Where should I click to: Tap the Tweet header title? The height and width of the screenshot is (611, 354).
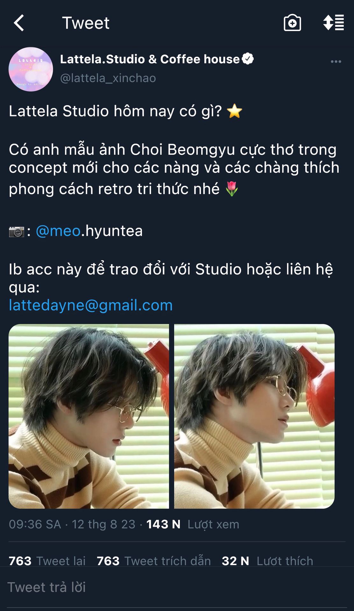86,23
